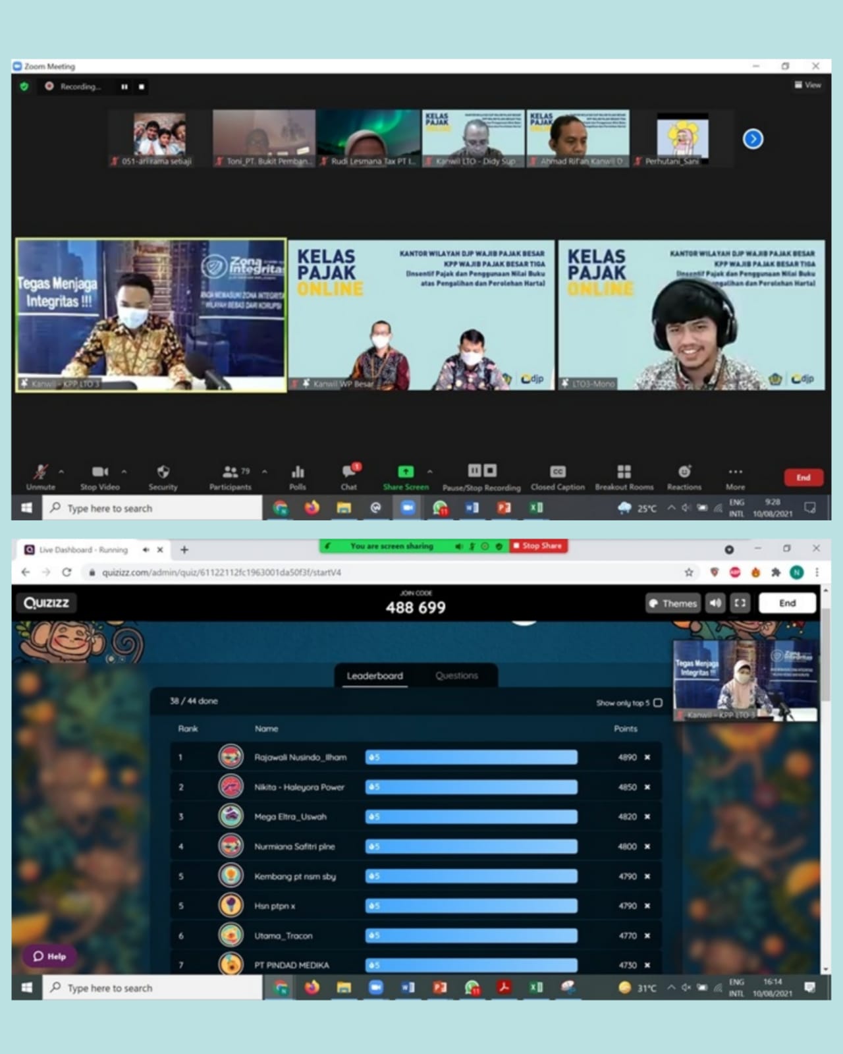The width and height of the screenshot is (843, 1054).
Task: Click the Windows search box in lower taskbar
Action: click(153, 988)
